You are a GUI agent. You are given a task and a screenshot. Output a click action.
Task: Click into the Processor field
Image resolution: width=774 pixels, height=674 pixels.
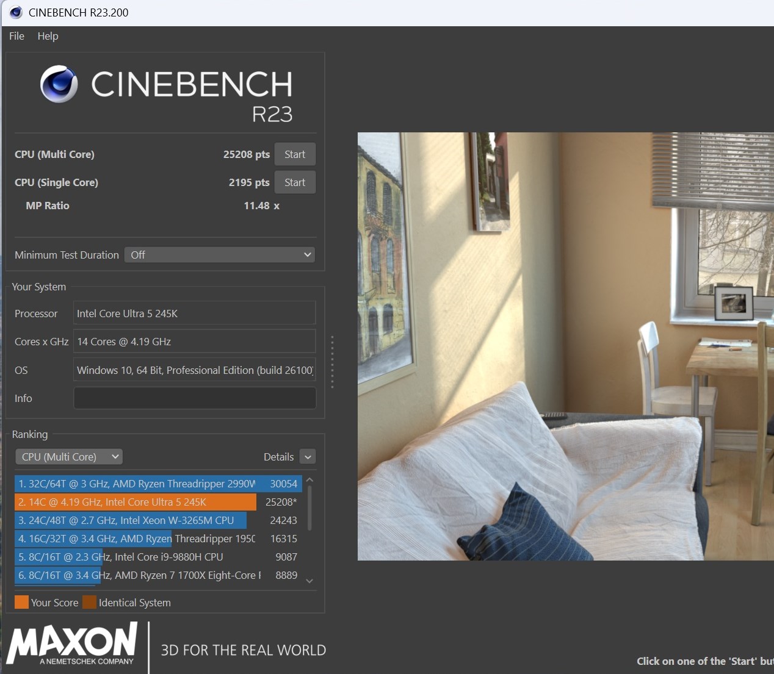point(194,314)
